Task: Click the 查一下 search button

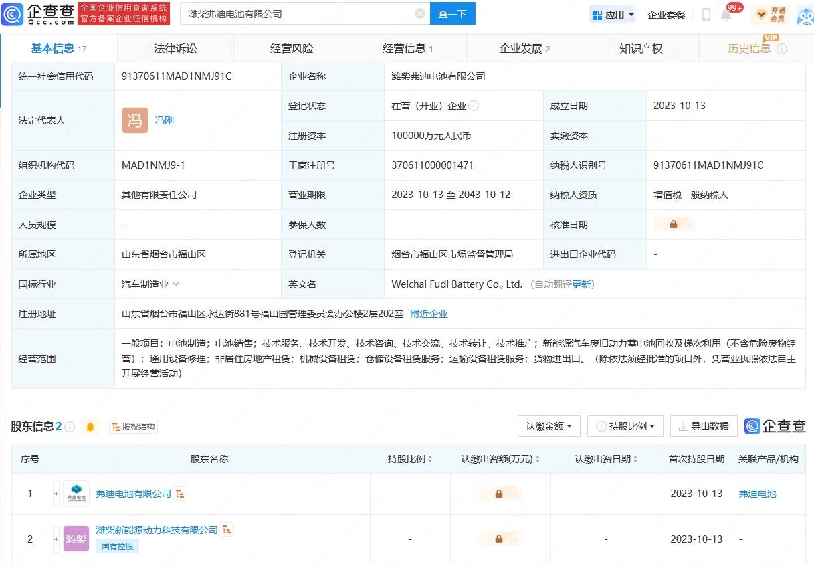Action: point(452,13)
